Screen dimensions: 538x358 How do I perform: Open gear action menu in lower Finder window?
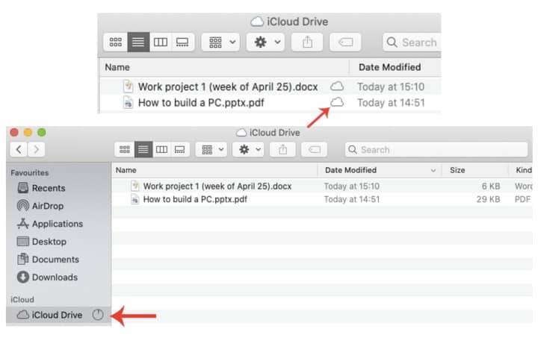248,149
